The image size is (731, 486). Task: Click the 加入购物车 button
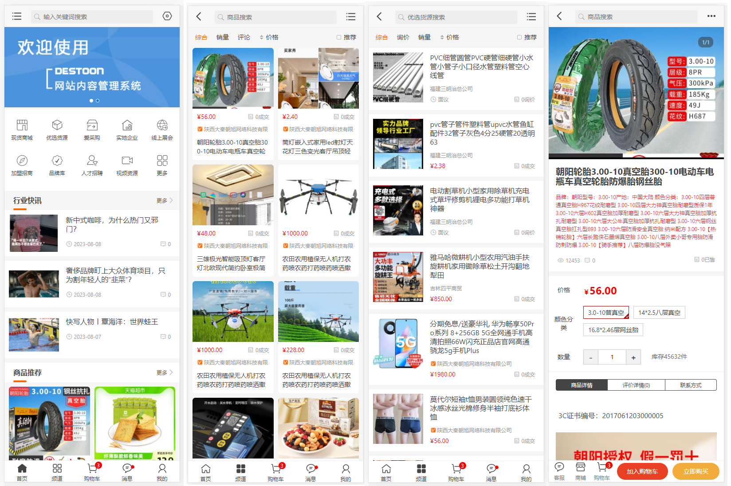pyautogui.click(x=642, y=471)
